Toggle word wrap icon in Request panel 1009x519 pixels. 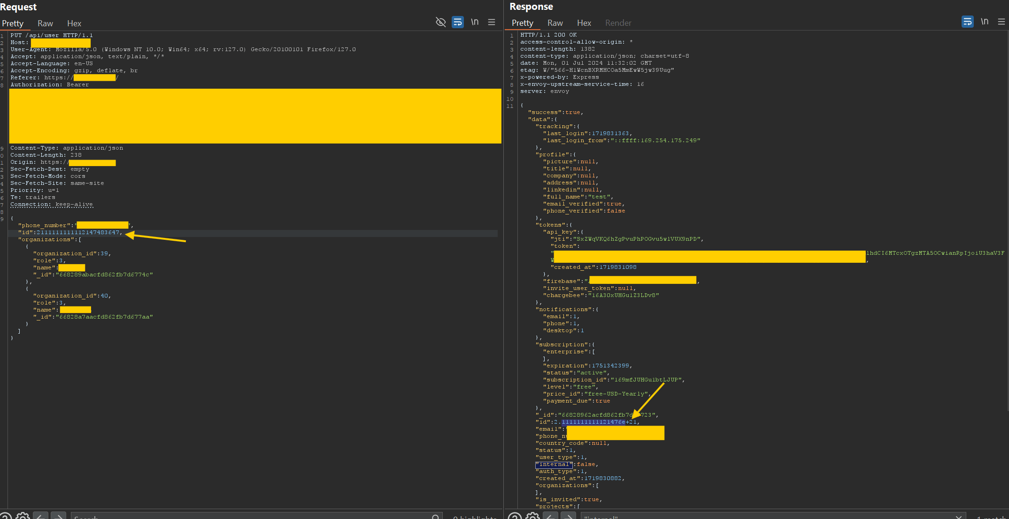pos(457,22)
